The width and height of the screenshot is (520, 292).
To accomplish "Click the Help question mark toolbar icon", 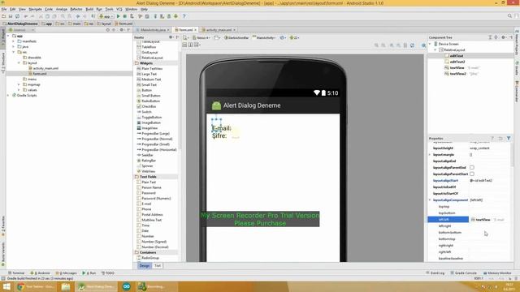I will [x=184, y=16].
